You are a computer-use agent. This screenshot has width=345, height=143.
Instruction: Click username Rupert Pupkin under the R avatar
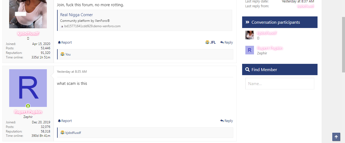tap(28, 112)
